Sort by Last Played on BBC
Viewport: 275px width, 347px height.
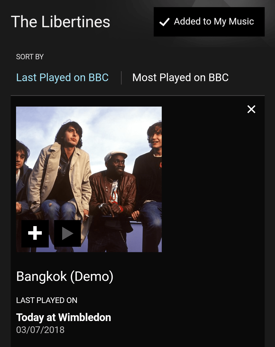click(x=62, y=78)
